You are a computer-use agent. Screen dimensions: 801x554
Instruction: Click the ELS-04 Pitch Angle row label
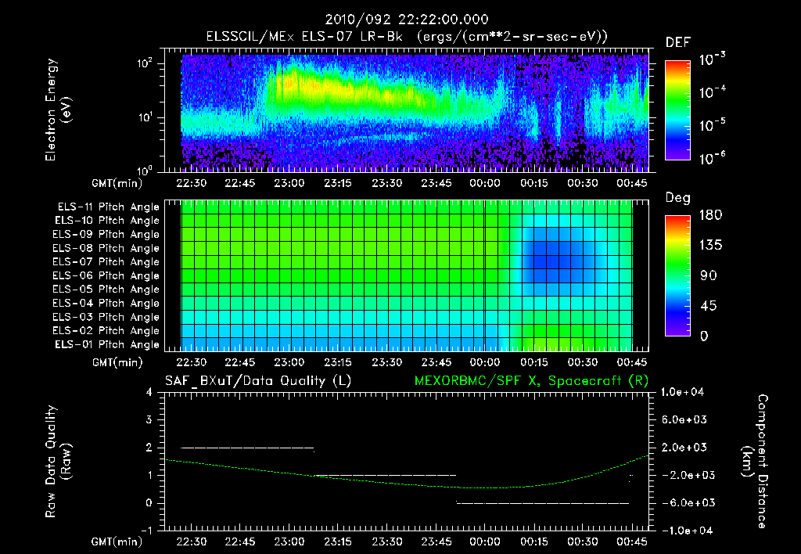pyautogui.click(x=106, y=303)
